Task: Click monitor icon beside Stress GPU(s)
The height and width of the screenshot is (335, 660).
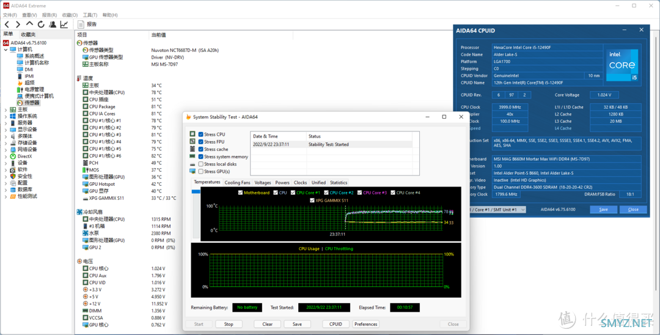Action: tap(193, 171)
